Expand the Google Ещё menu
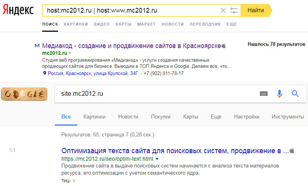The height and width of the screenshot is (186, 308). 216,117
